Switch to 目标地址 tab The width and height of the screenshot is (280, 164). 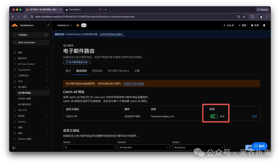point(97,71)
